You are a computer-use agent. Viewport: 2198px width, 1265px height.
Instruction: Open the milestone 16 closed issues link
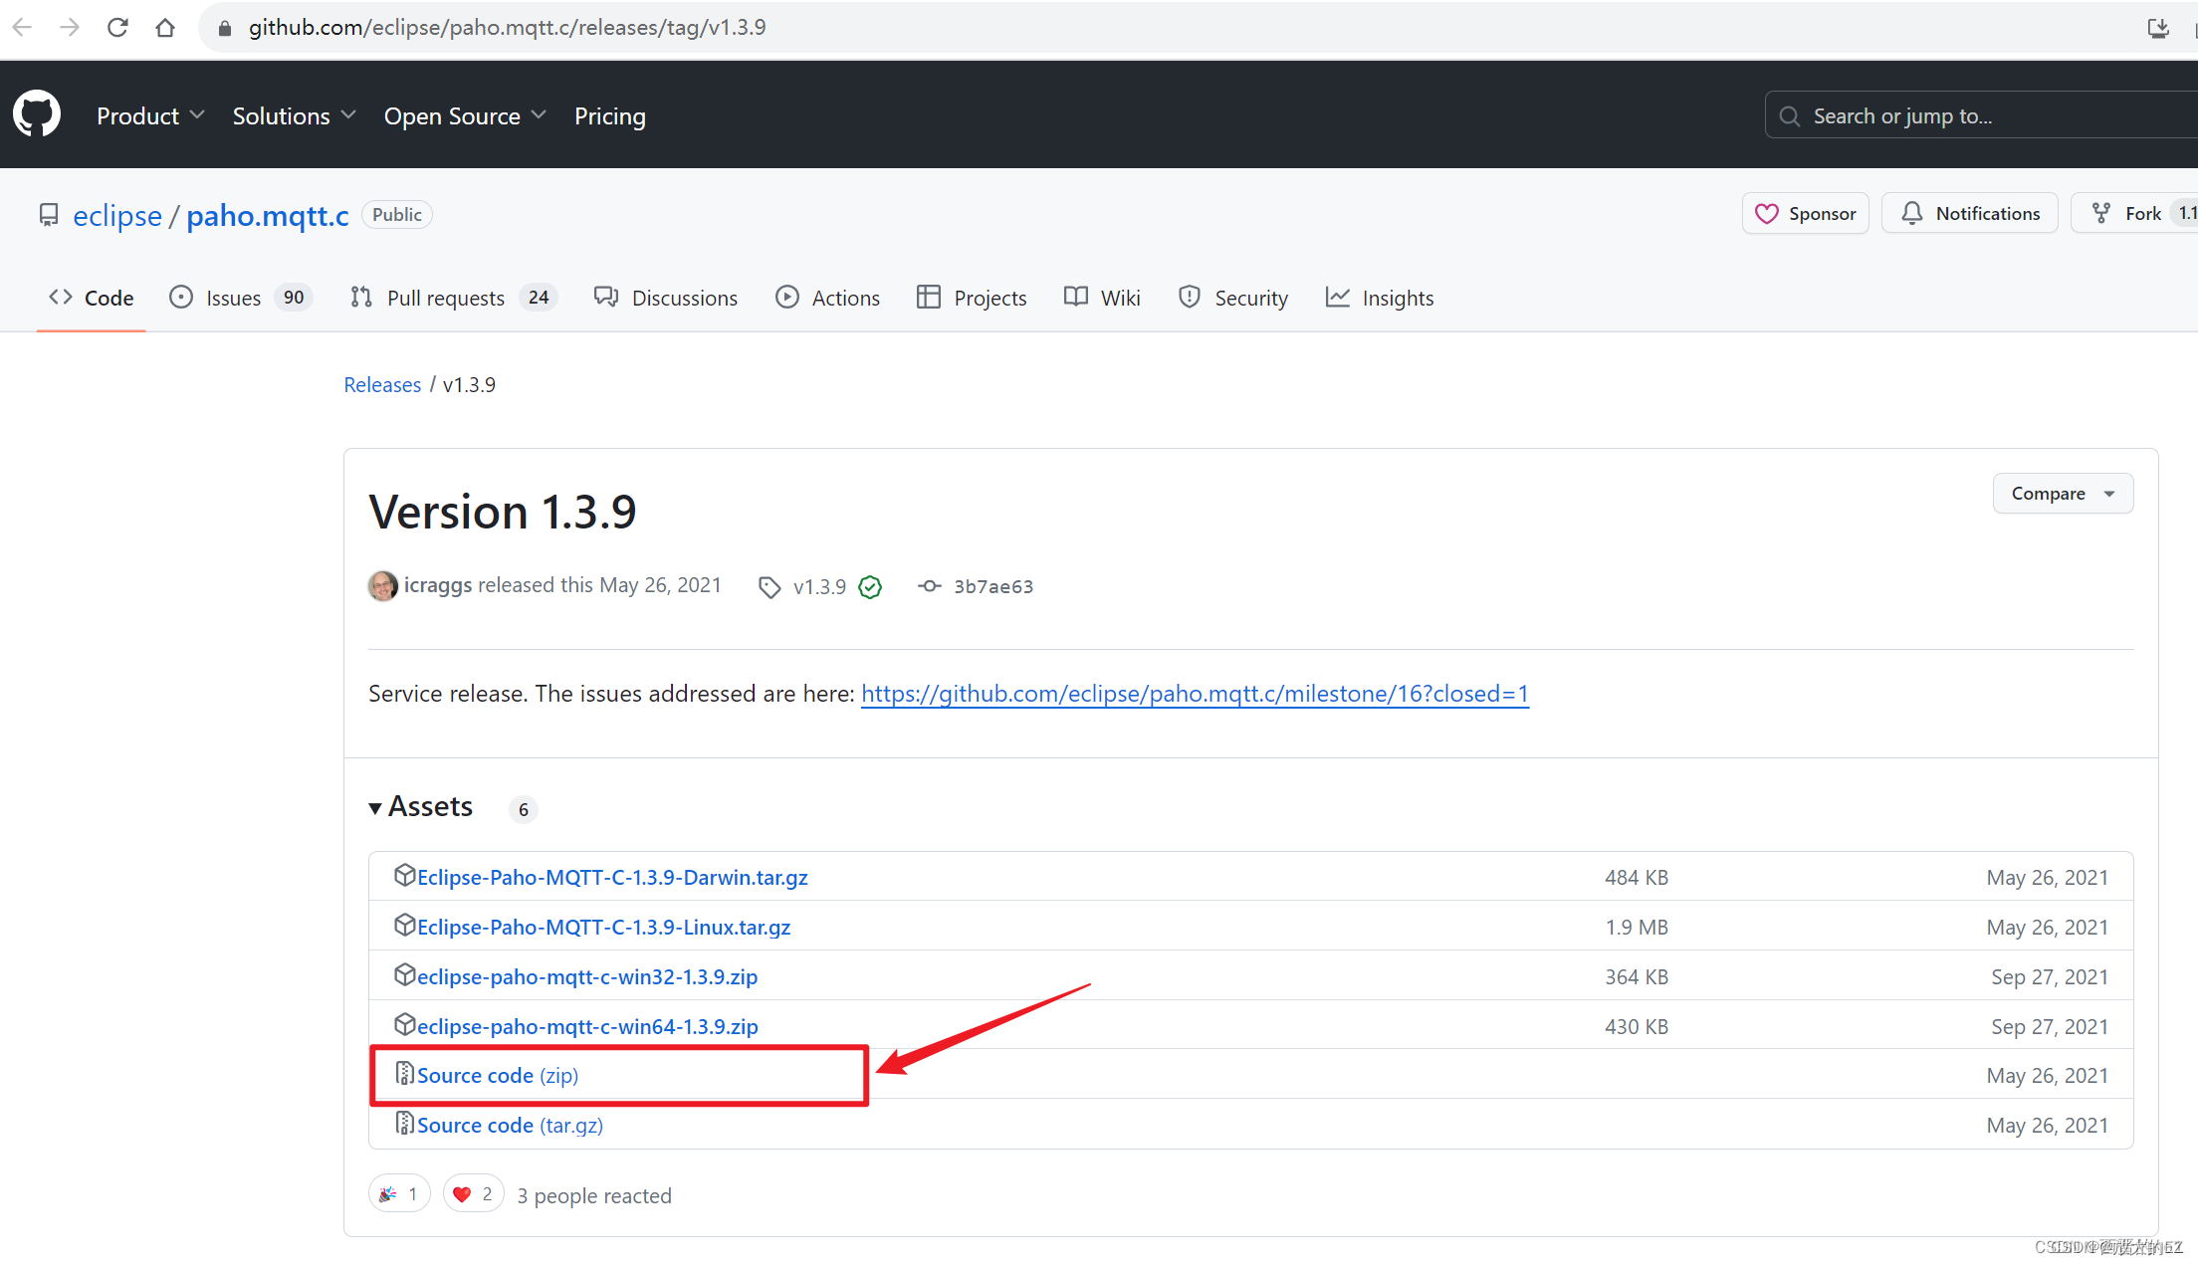[1194, 694]
